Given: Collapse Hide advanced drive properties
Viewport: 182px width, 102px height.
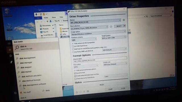Looking at the screenshot, I should 83,43.
